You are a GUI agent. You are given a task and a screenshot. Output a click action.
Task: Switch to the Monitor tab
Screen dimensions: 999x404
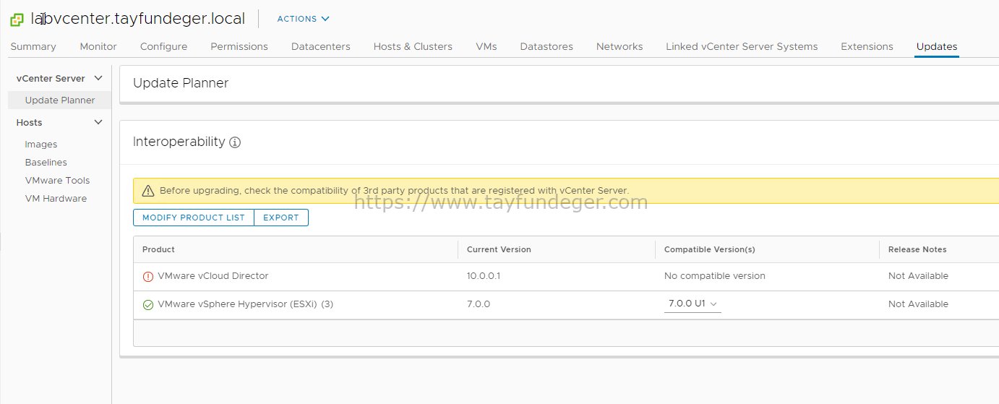pos(98,46)
